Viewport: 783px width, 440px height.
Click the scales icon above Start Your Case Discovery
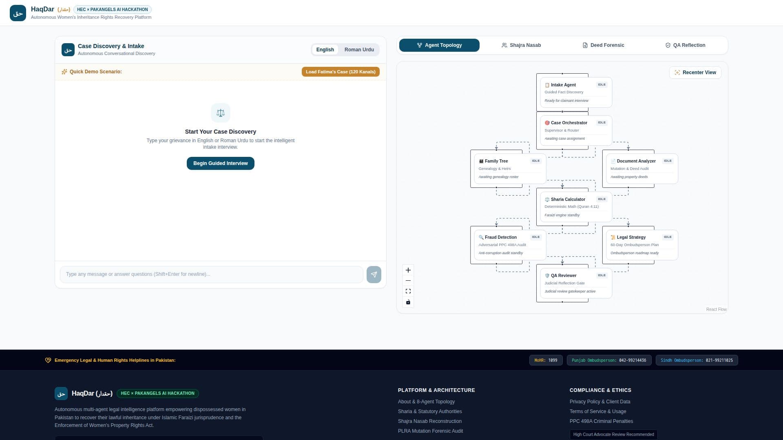click(221, 113)
